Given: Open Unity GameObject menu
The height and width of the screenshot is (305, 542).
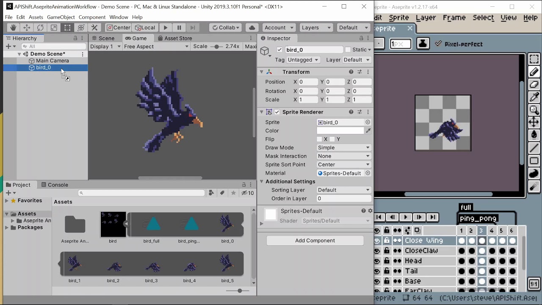Looking at the screenshot, I should click(61, 17).
